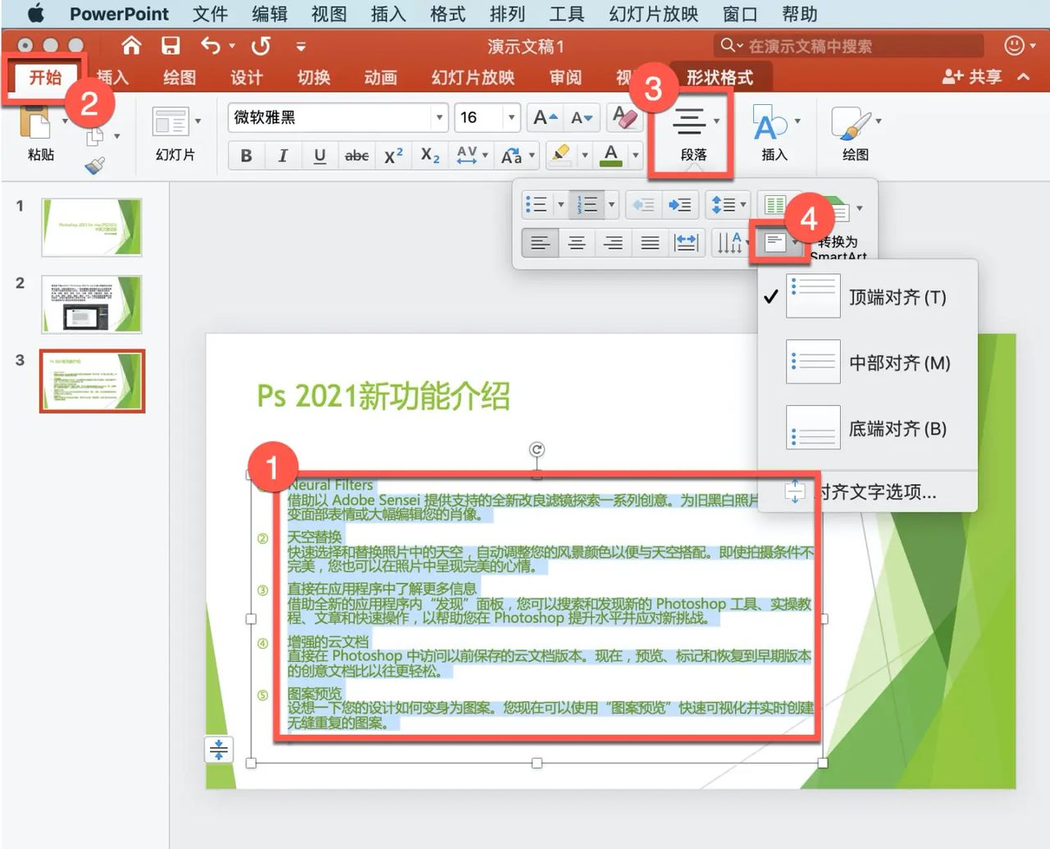Click the distributed alignment icon
The width and height of the screenshot is (1050, 849).
point(686,242)
